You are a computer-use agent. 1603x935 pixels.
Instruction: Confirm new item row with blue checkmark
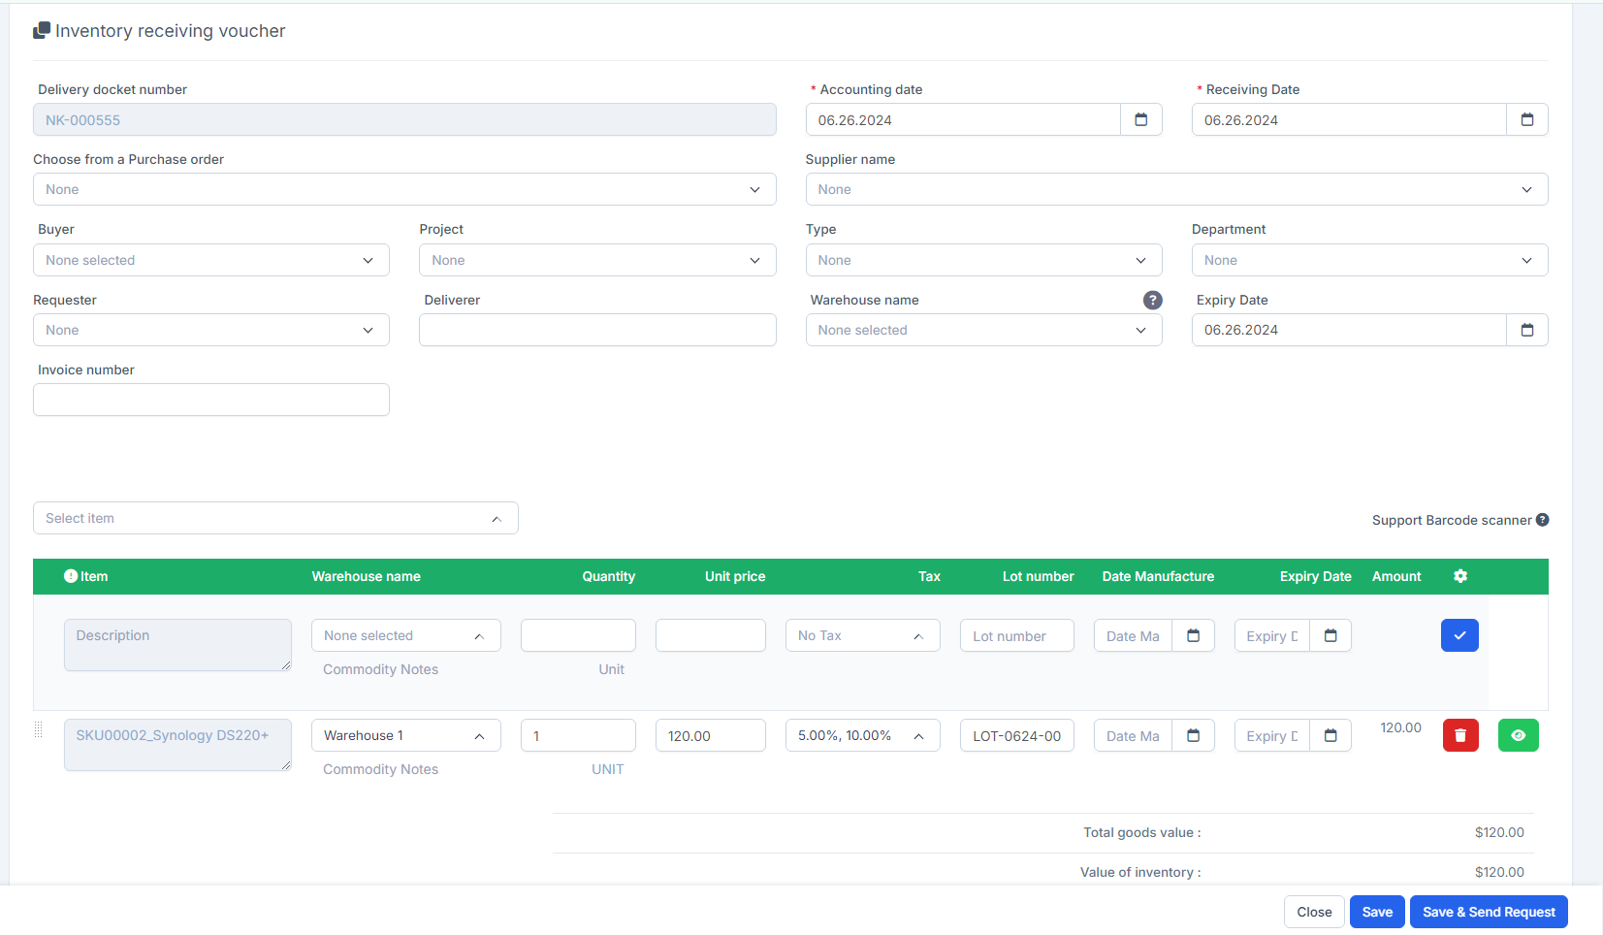tap(1459, 635)
